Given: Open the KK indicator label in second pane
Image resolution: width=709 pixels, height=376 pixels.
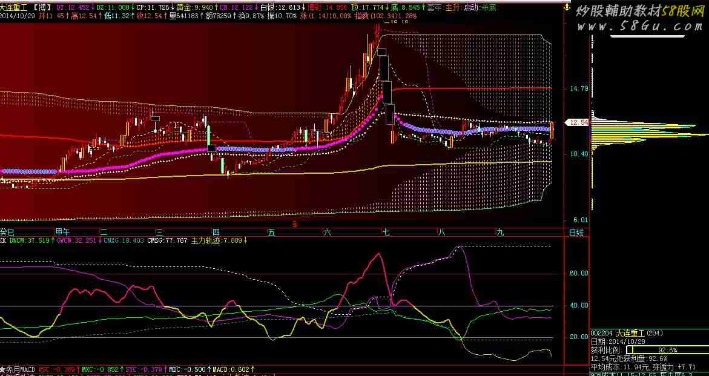Looking at the screenshot, I should pos(3,241).
